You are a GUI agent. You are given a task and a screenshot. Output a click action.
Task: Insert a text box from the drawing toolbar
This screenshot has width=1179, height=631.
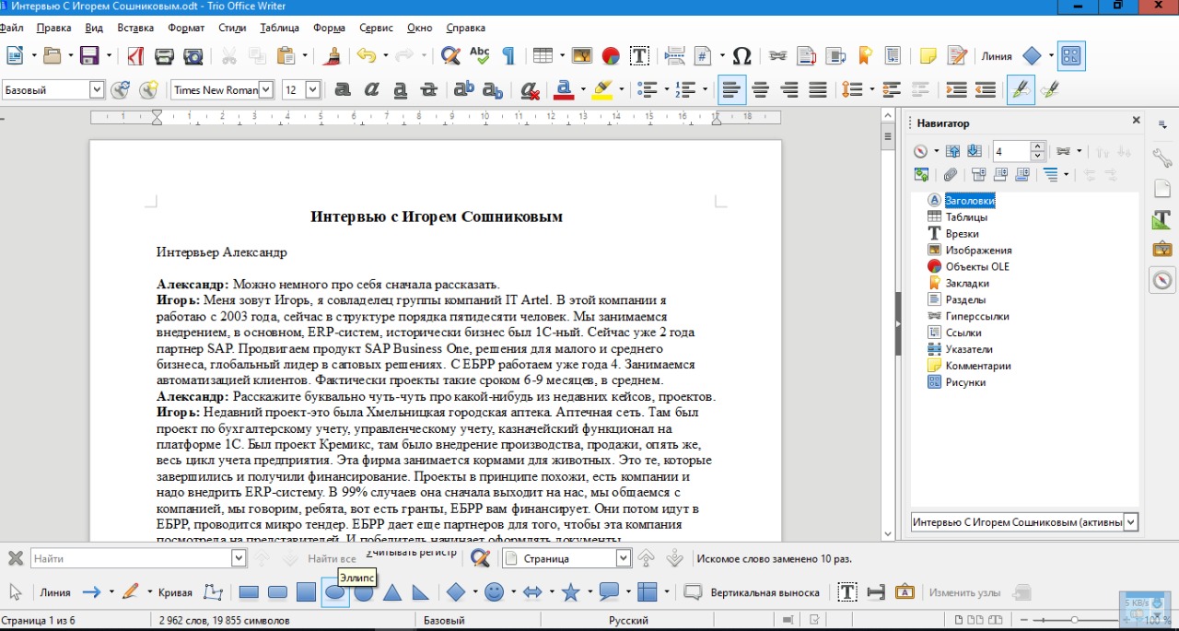847,592
